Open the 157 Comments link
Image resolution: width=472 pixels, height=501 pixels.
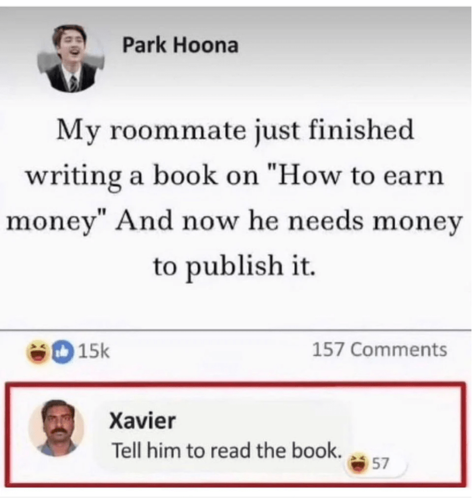click(x=380, y=349)
